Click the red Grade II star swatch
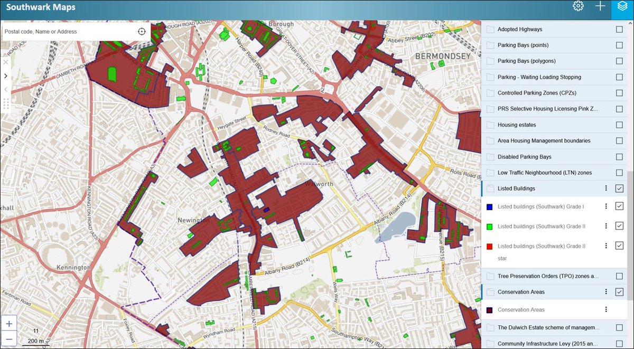634x349 pixels. coord(490,247)
